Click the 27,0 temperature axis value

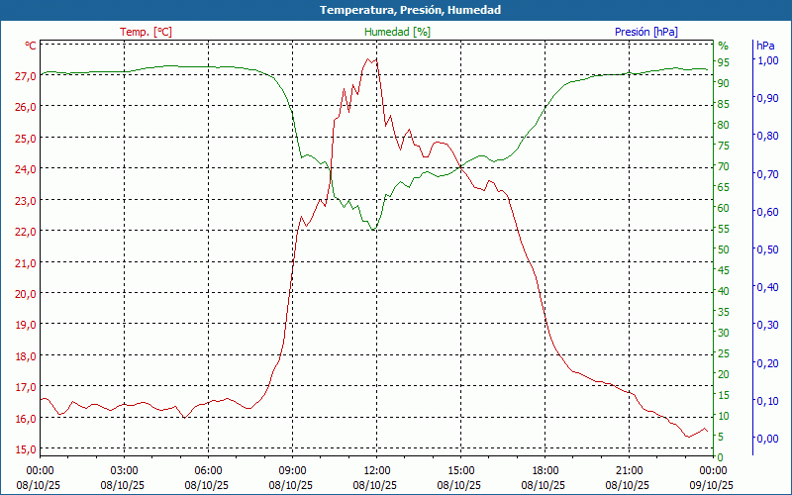(x=25, y=75)
